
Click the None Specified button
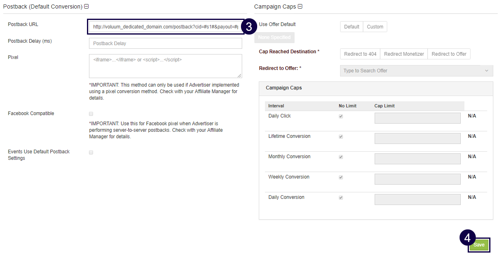pos(274,37)
